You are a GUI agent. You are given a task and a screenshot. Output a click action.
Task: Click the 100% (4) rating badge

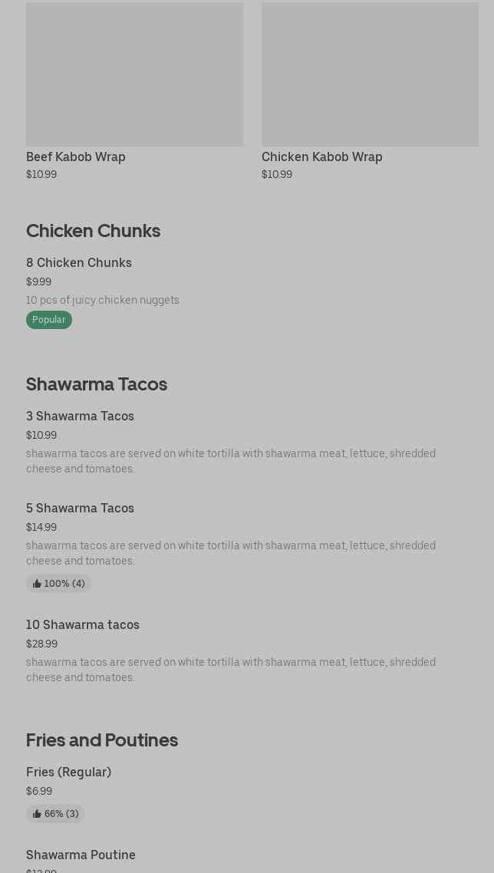59,584
